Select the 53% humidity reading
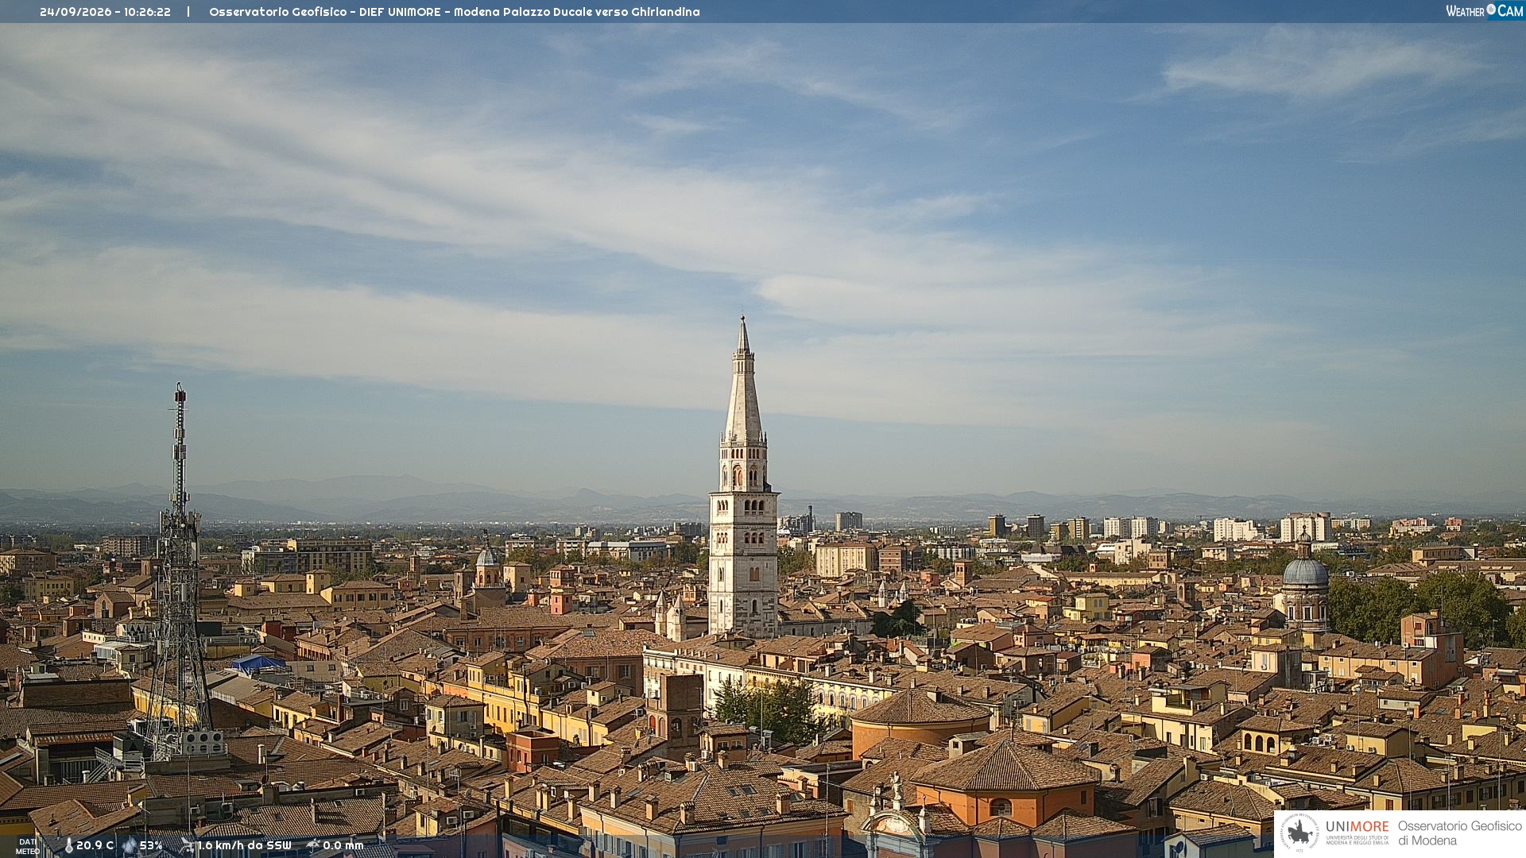The height and width of the screenshot is (858, 1526). 151,845
